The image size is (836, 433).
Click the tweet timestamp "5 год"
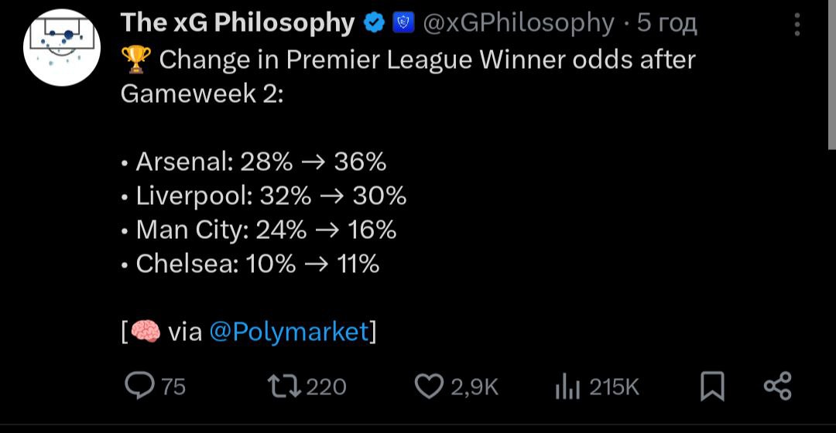click(667, 24)
